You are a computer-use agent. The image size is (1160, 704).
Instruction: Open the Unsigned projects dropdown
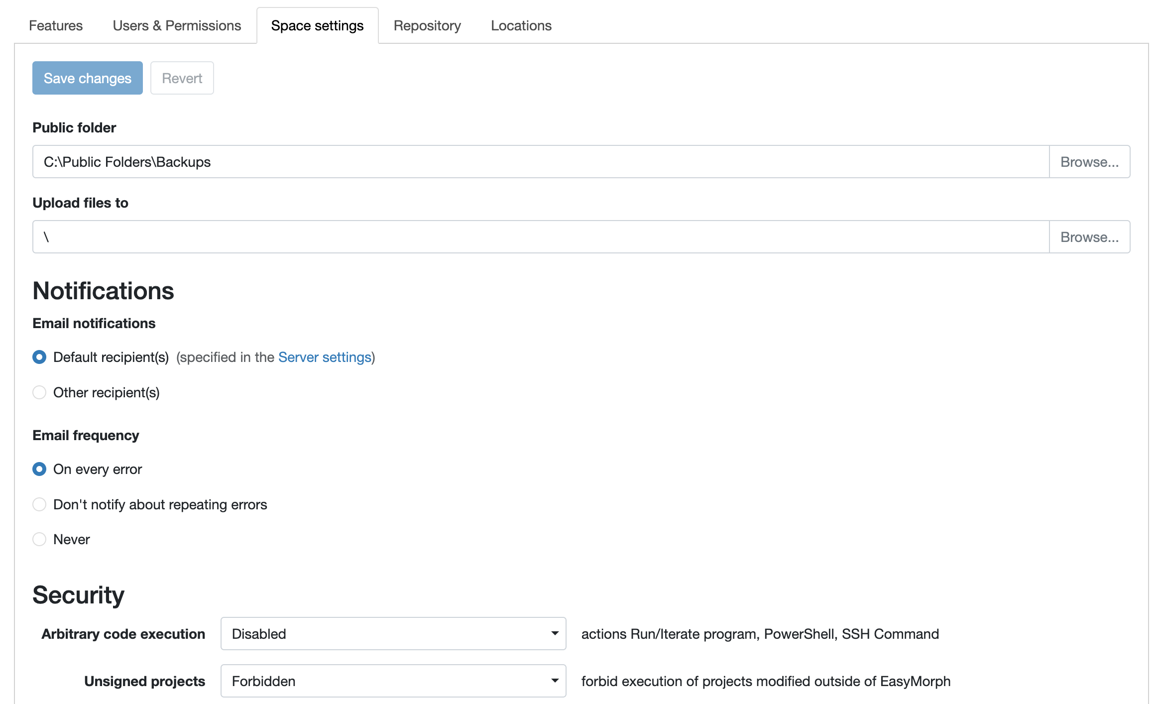393,681
